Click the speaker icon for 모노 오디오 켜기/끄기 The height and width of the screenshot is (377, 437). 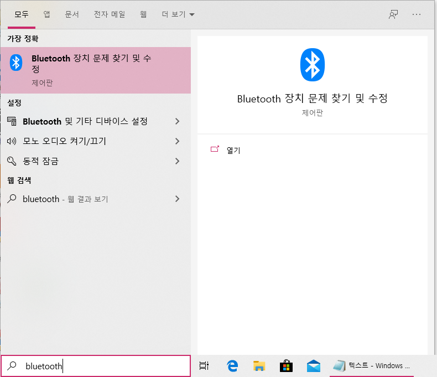point(12,141)
